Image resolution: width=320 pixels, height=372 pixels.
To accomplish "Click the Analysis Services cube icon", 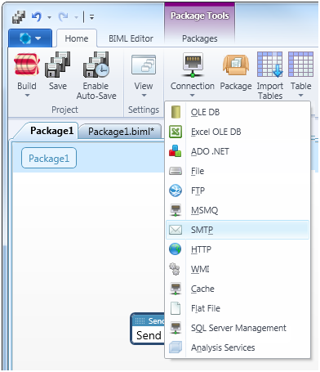I will pyautogui.click(x=176, y=347).
